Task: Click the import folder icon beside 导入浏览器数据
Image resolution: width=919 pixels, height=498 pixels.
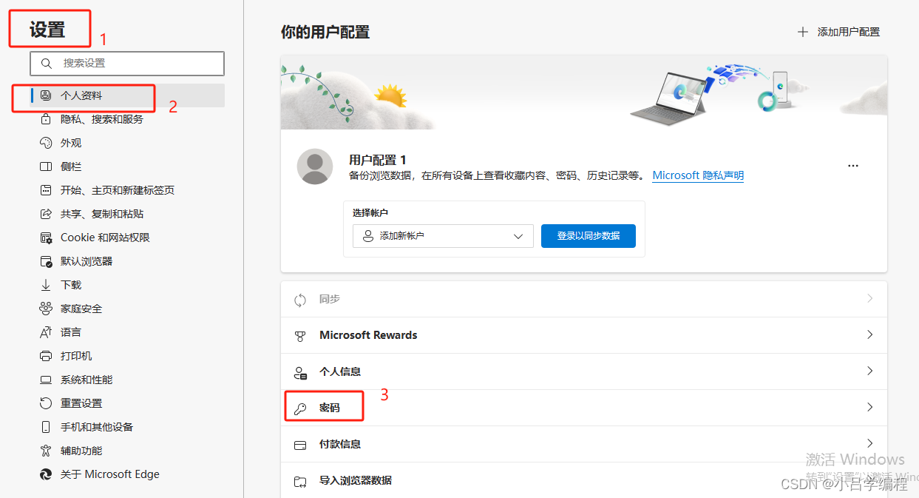Action: (300, 481)
